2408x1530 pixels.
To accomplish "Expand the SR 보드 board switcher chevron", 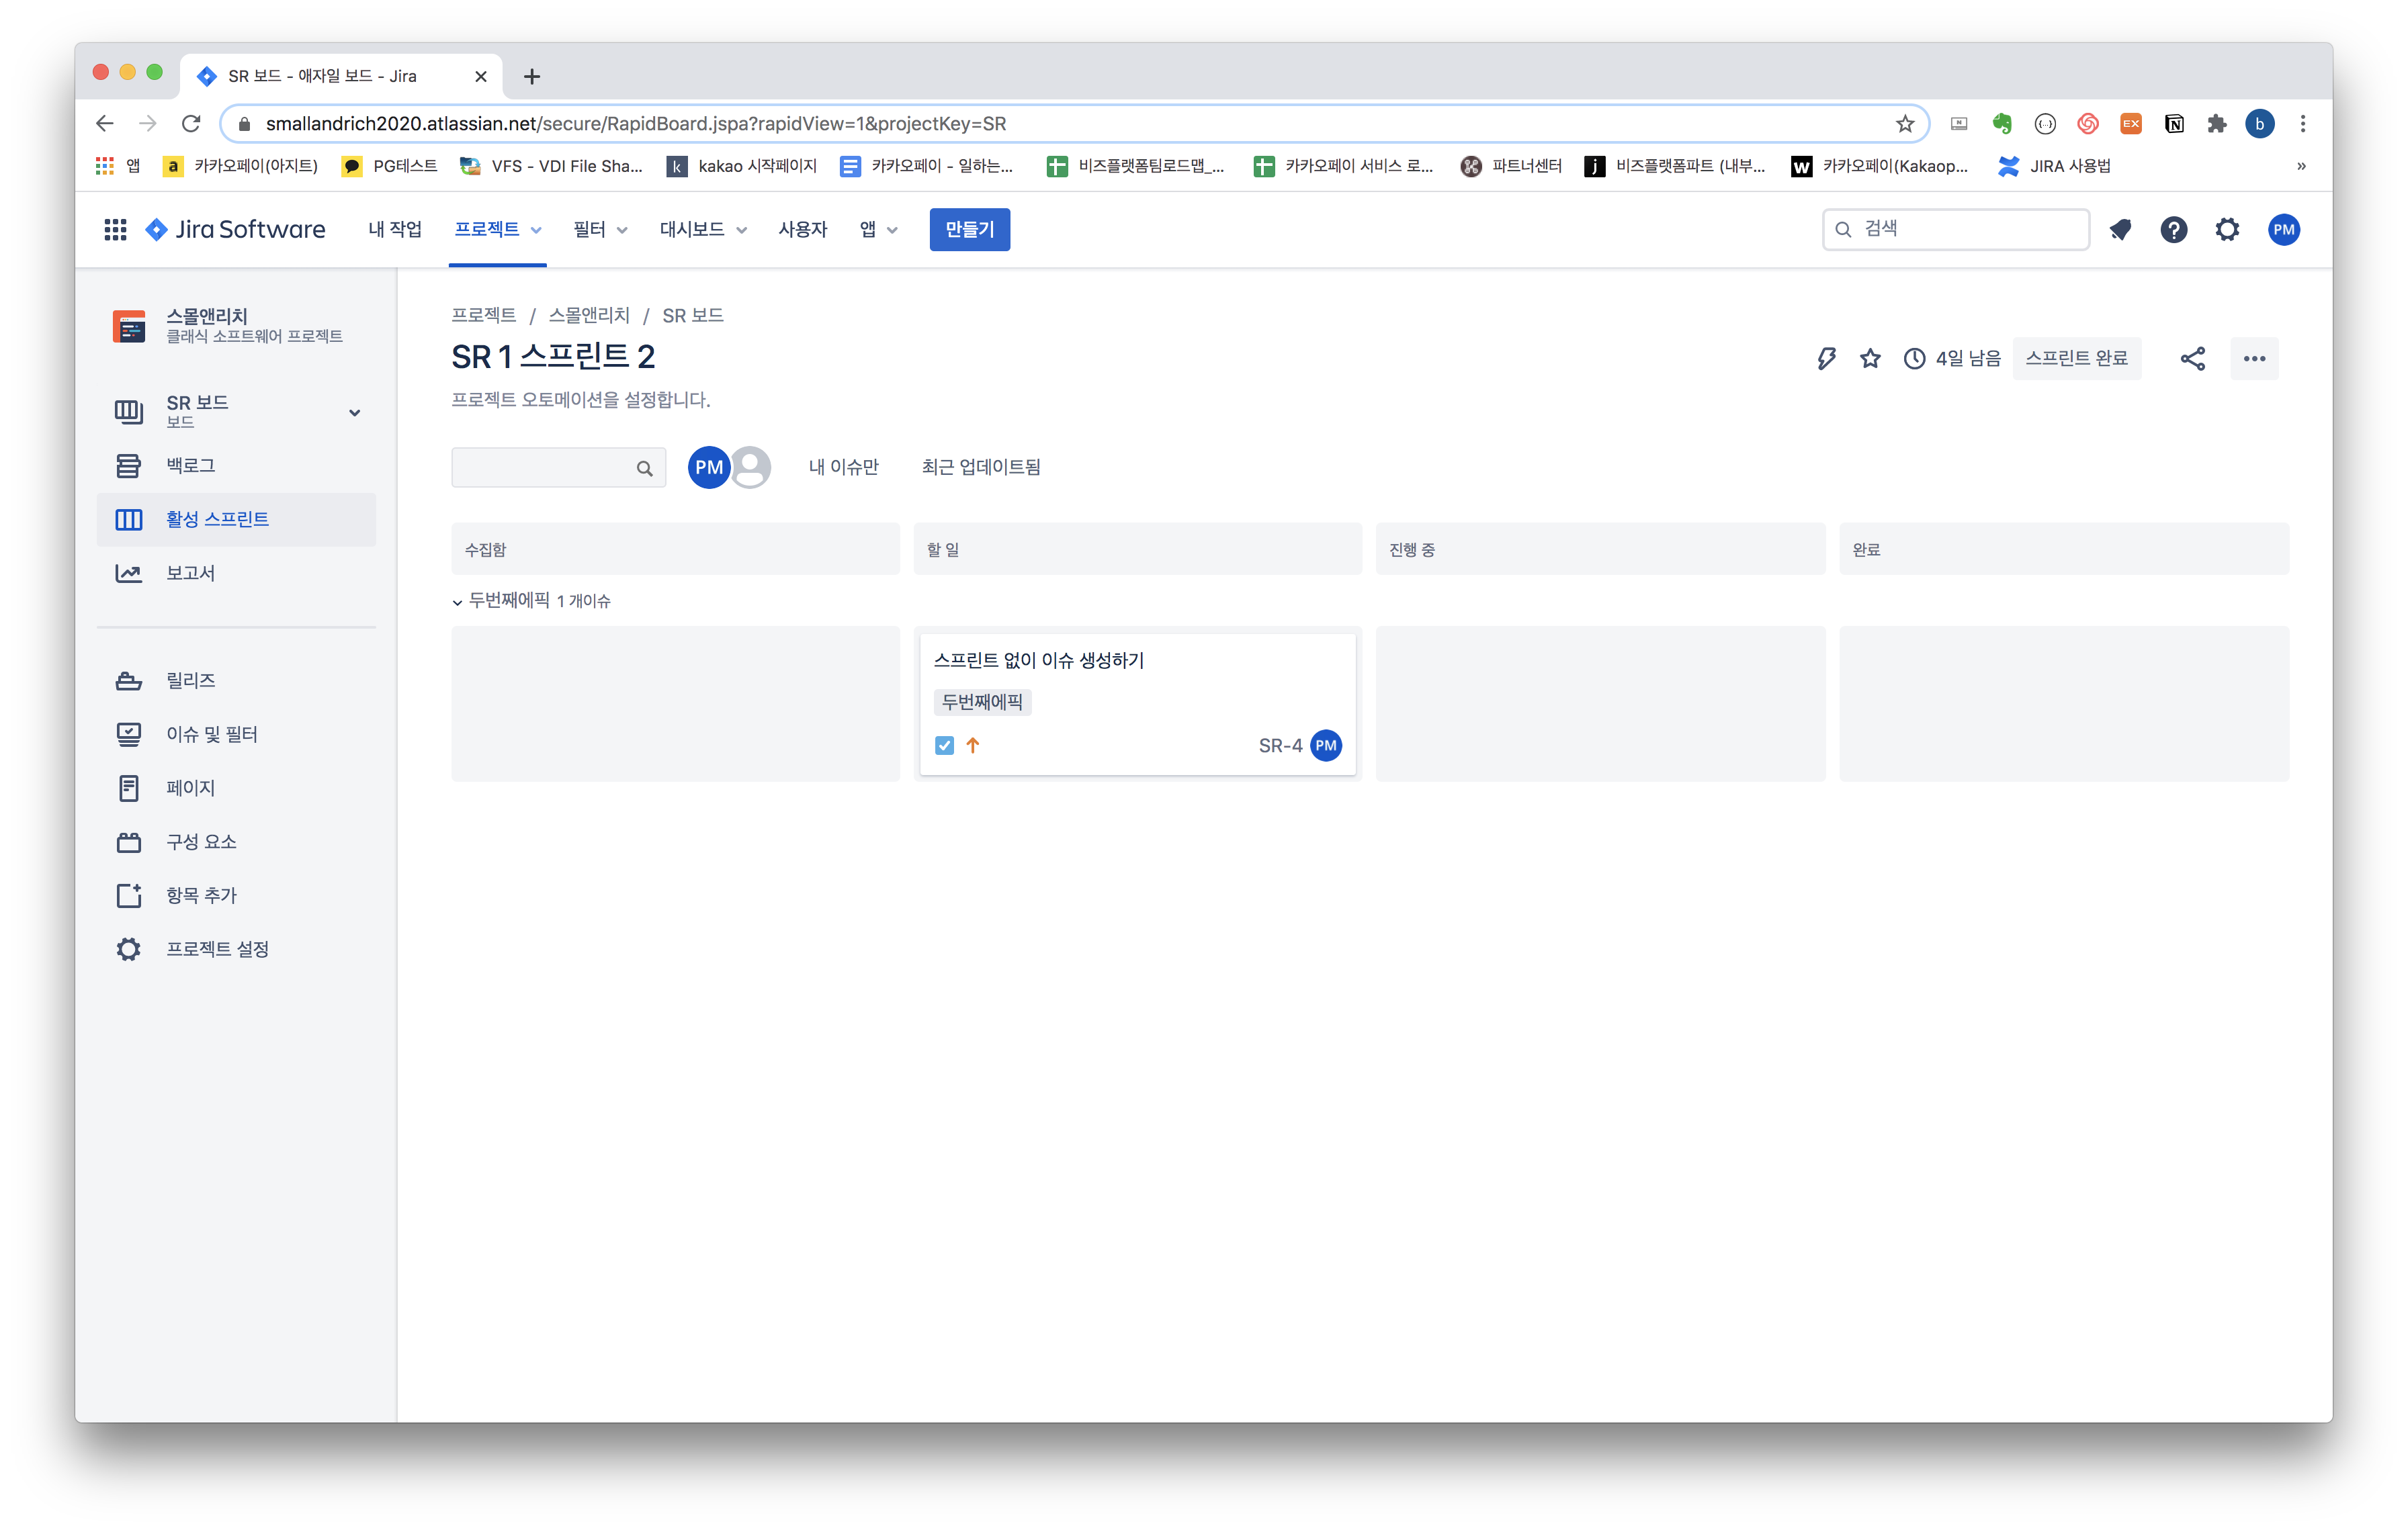I will (354, 413).
